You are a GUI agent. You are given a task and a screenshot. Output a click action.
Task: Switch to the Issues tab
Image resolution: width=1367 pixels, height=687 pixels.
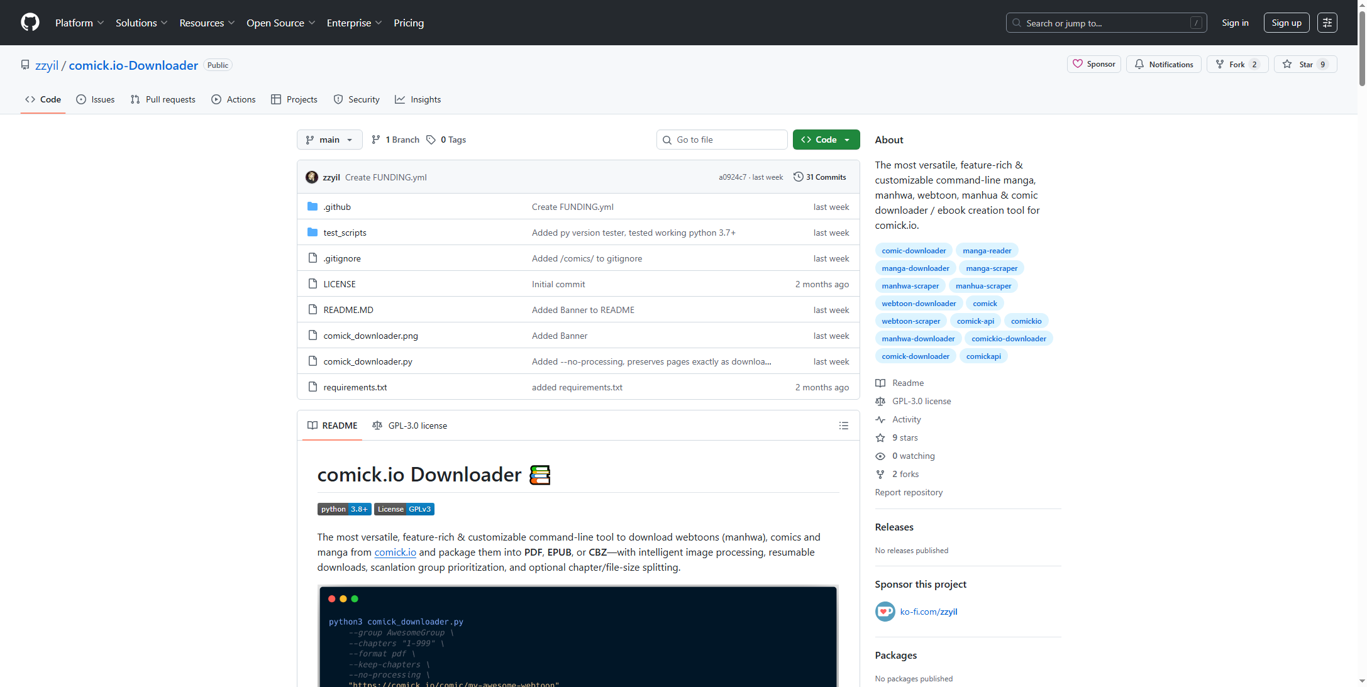[95, 99]
